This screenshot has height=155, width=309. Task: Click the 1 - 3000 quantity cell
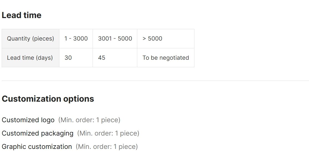tap(76, 39)
